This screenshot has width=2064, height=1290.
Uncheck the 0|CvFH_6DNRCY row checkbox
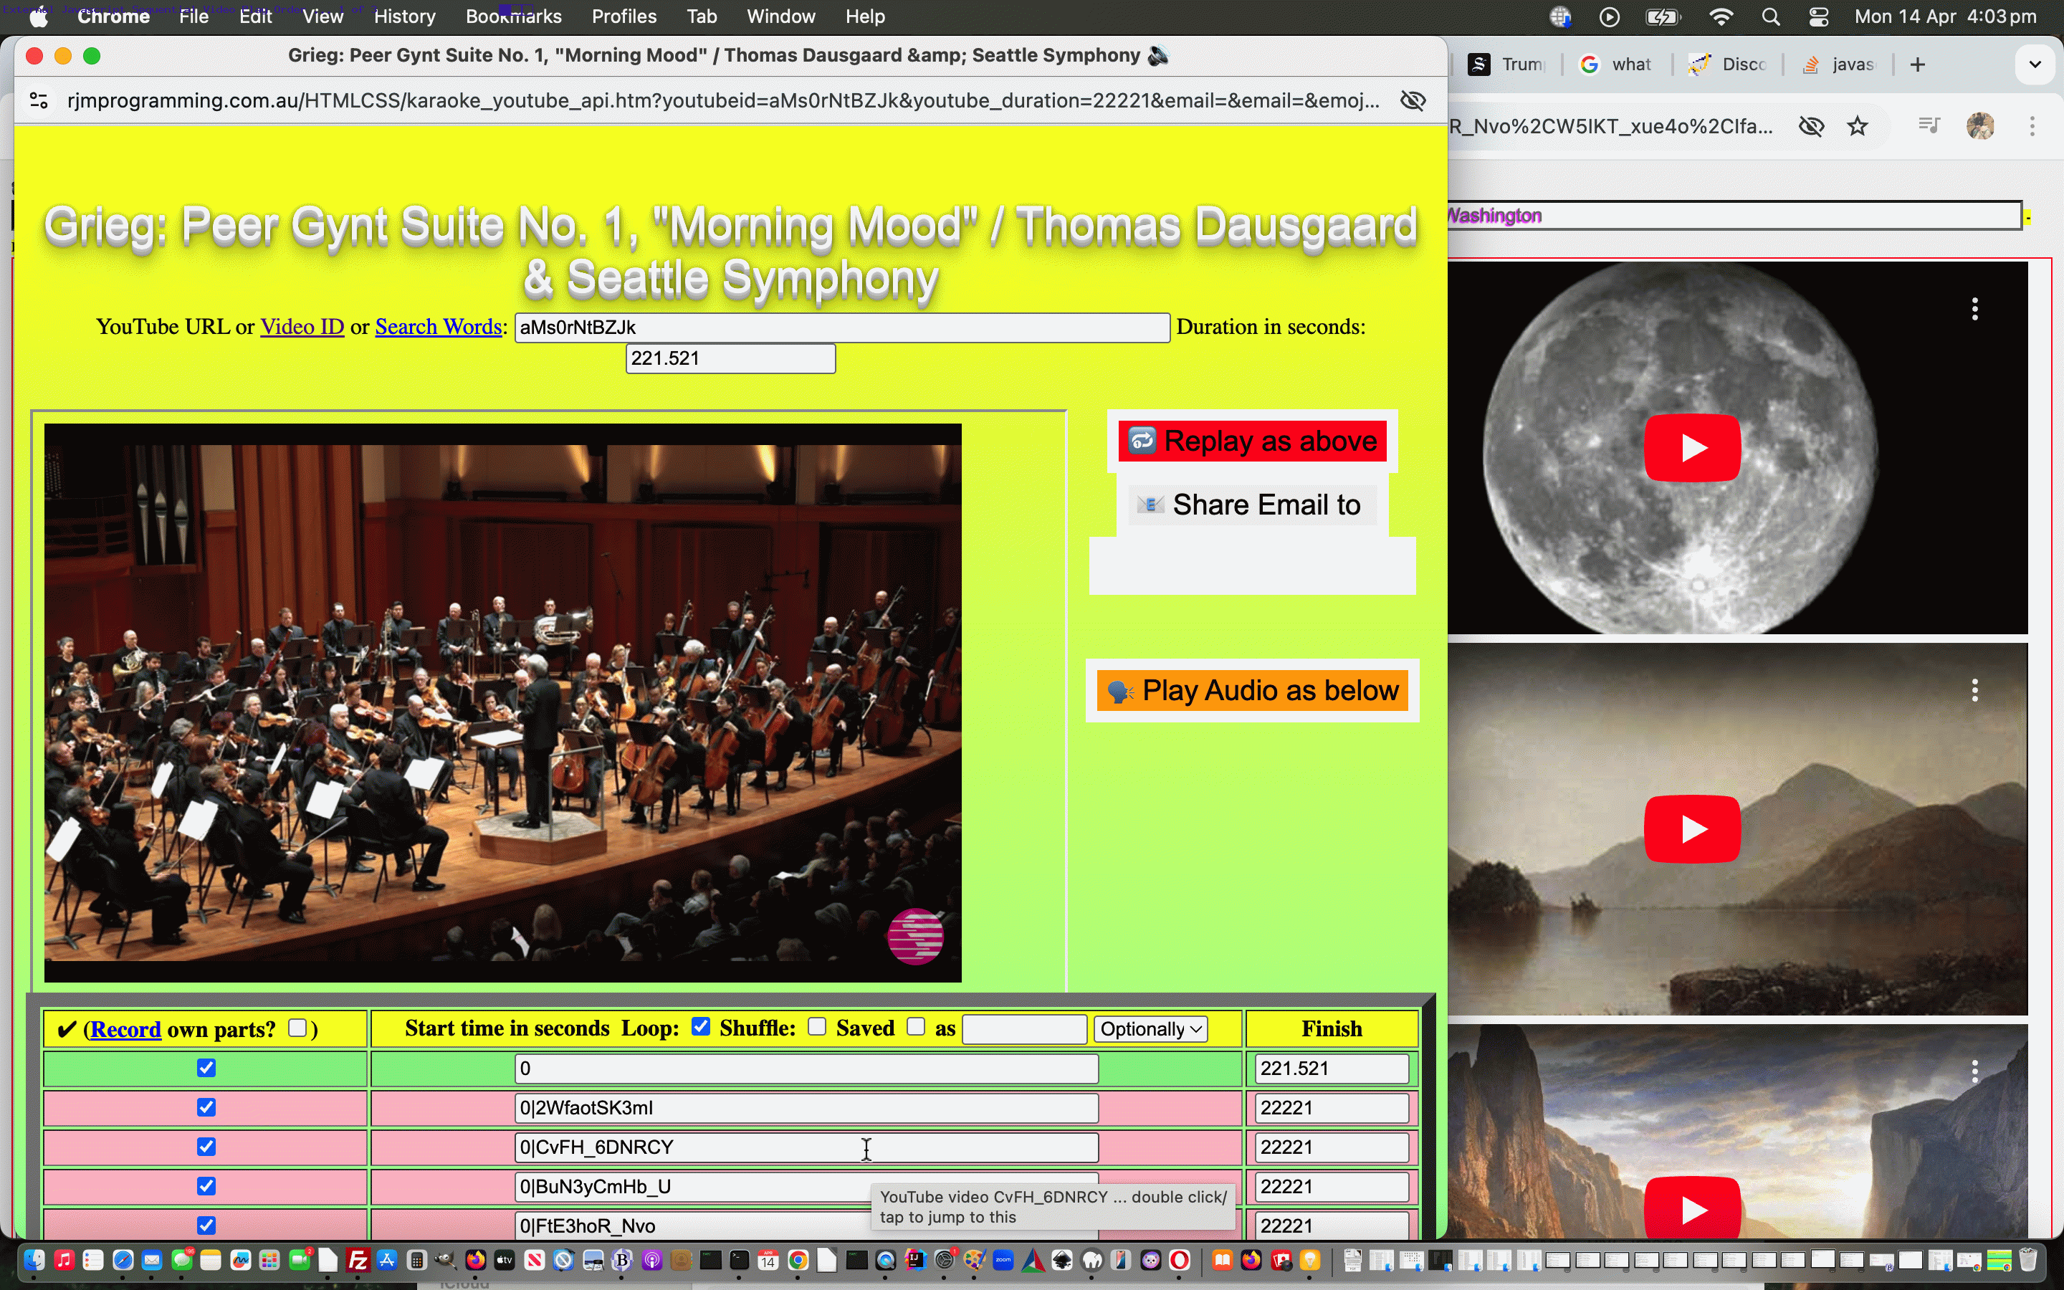(206, 1147)
